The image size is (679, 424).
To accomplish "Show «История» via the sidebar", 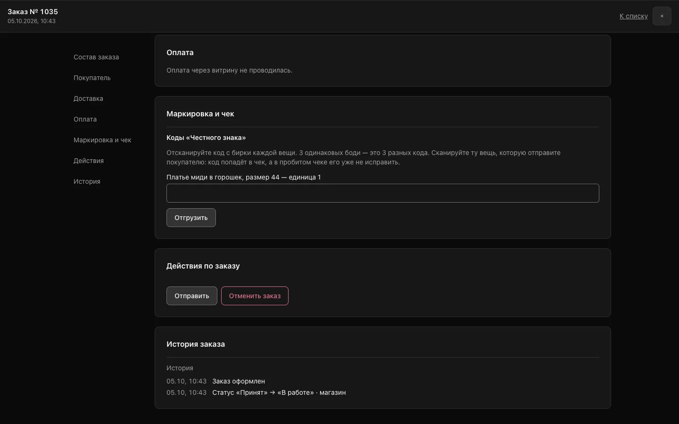I will (87, 181).
